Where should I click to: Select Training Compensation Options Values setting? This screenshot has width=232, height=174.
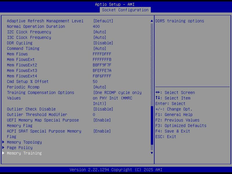pyautogui.click(x=41, y=95)
